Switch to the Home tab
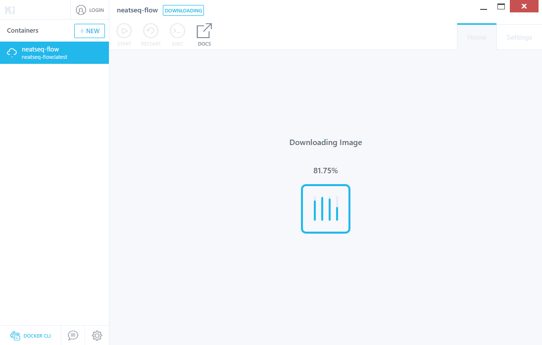Viewport: 542px width, 345px height. 477,37
